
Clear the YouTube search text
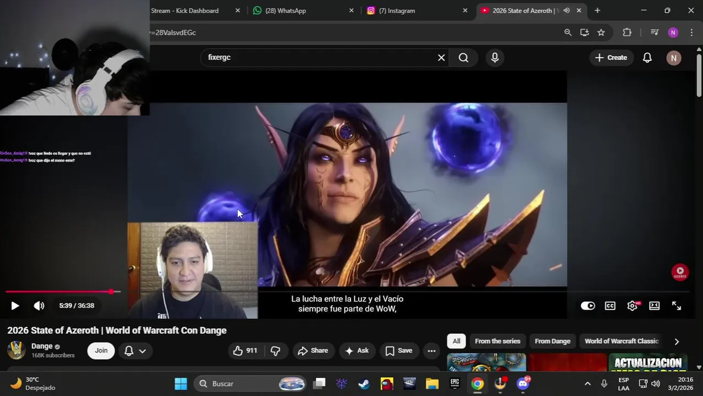coord(441,58)
